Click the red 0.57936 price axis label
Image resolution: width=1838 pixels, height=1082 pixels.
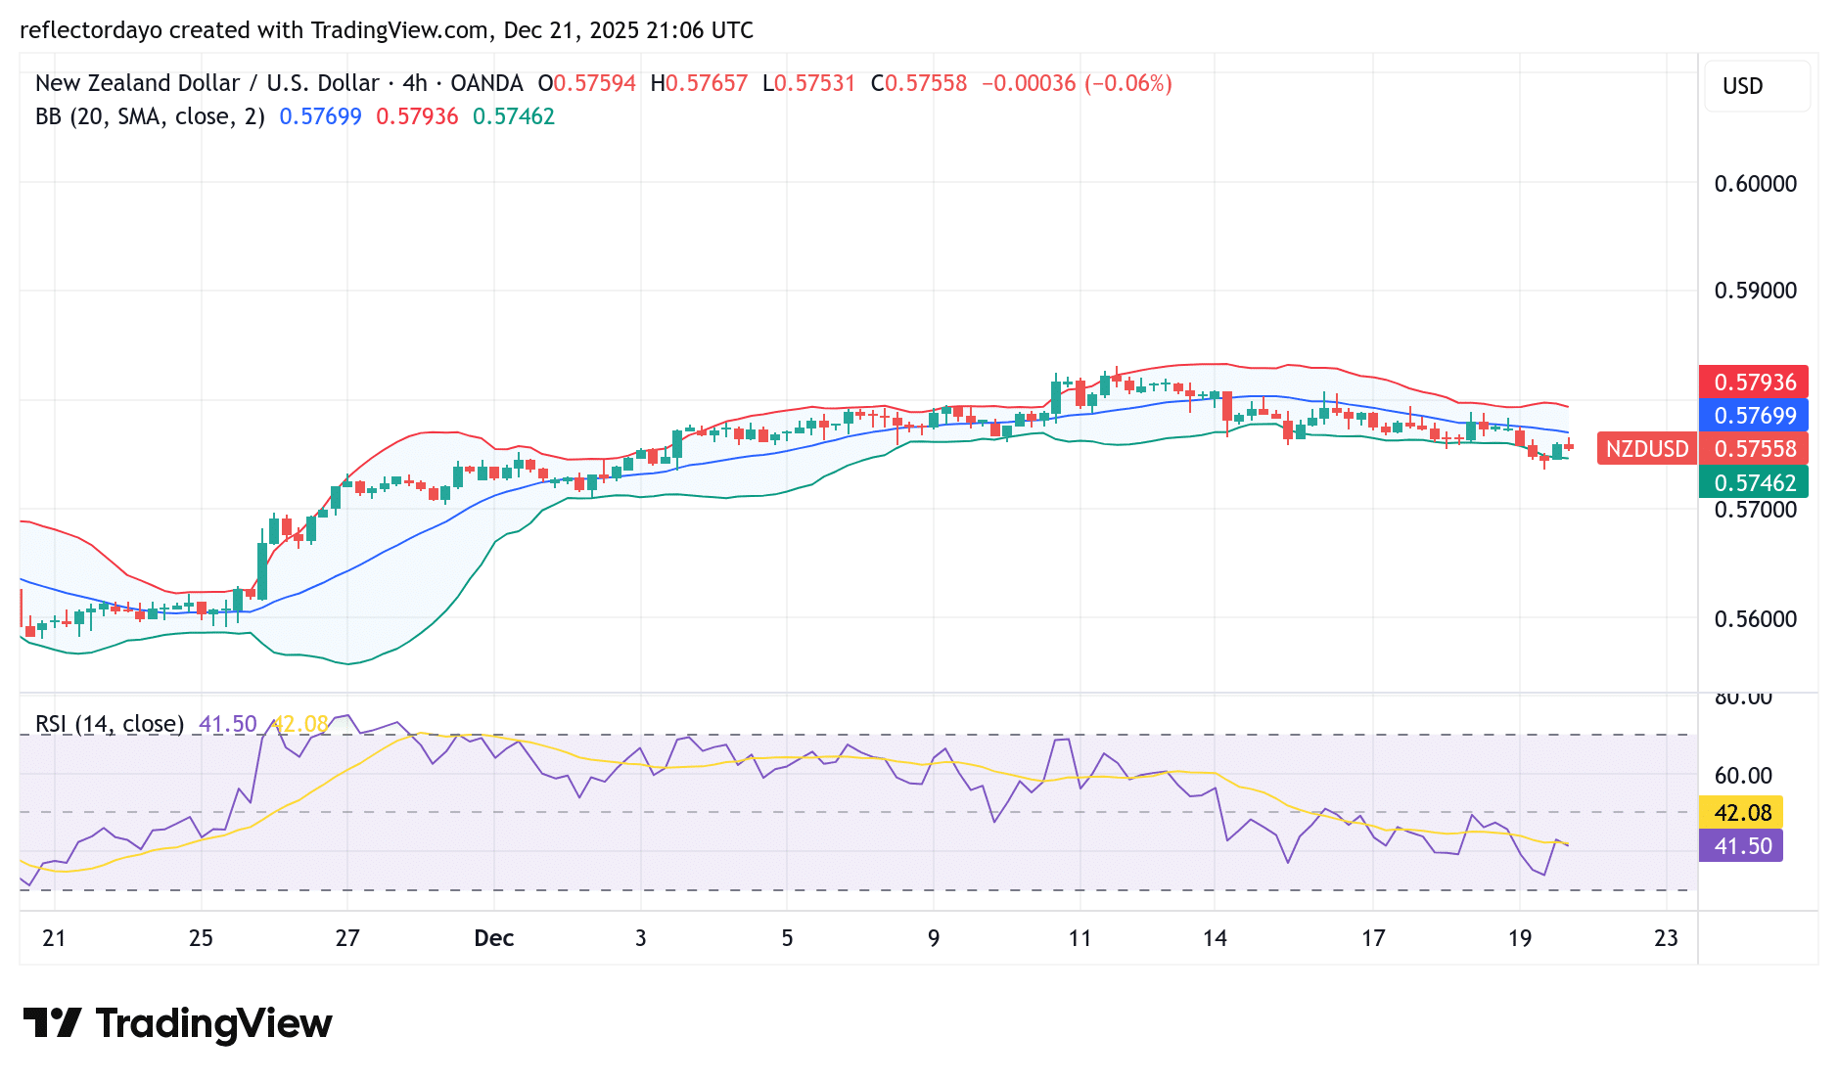coord(1754,382)
